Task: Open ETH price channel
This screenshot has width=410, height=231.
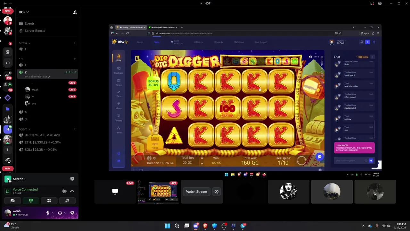Action: (x=48, y=142)
